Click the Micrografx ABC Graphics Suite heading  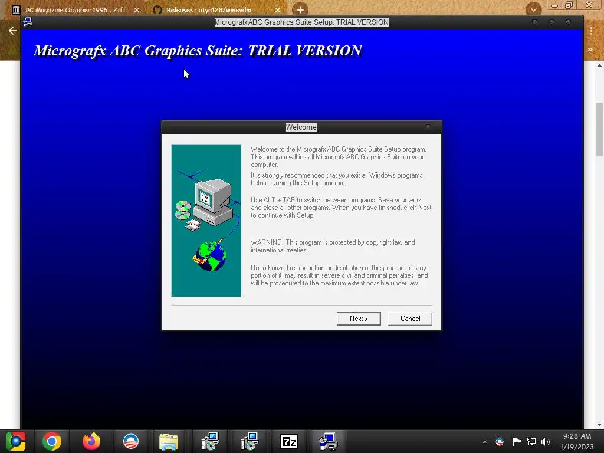198,51
